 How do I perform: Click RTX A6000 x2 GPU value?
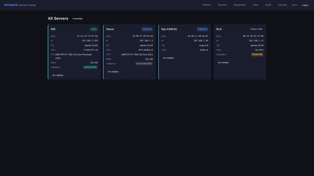(146, 50)
